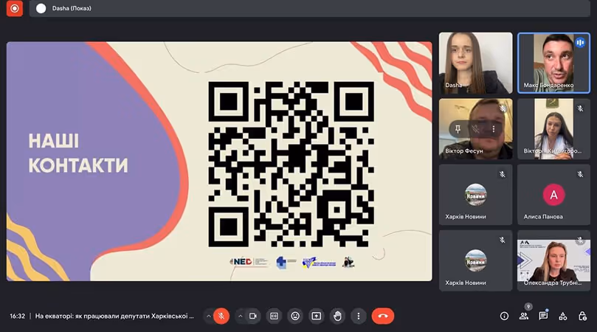Viewport: 597px width, 332px height.
Task: Unmute the microphone with the red button
Action: (221, 316)
